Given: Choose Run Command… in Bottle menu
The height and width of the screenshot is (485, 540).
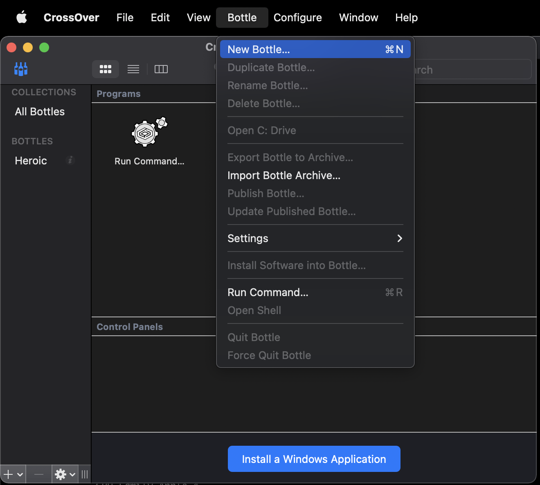Looking at the screenshot, I should coord(315,292).
